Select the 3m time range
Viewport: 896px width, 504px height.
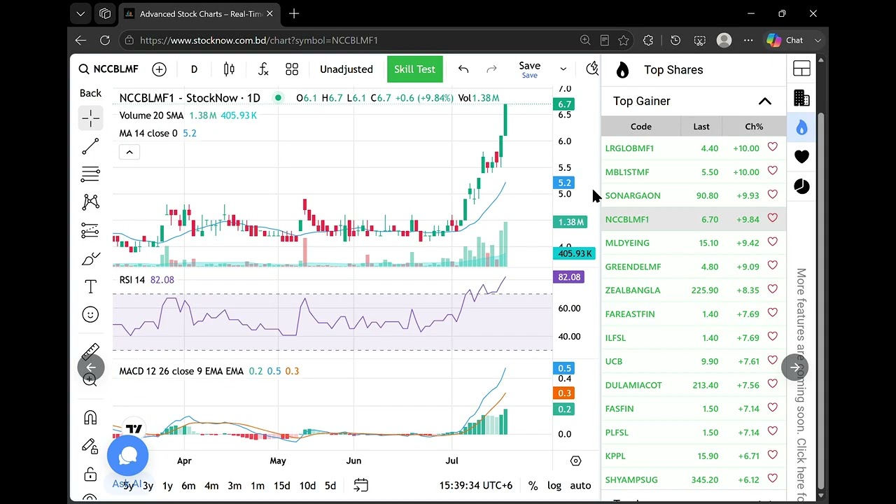coord(234,486)
